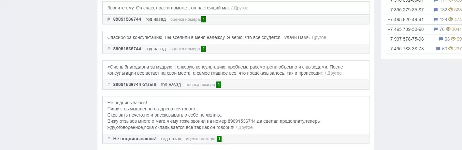Click eye icon for +7 495 620-49-41

pyautogui.click(x=451, y=19)
